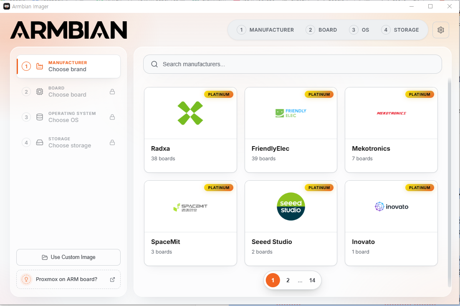Click the database icon in Operating System step
The image size is (460, 306).
(x=40, y=117)
